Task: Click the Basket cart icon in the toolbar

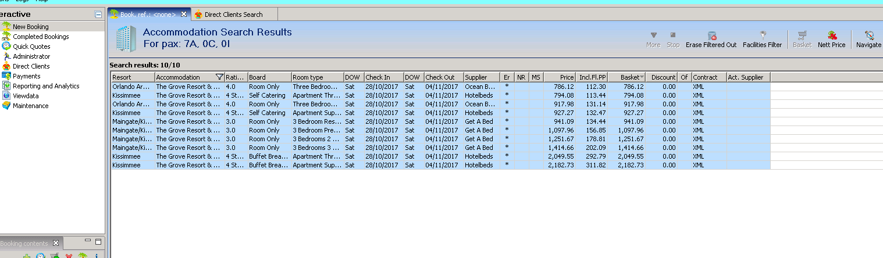Action: click(x=802, y=35)
